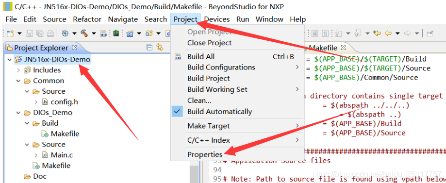Screen dimensions: 446x183
Task: Click the Previous Annotation toolbar icon
Action: tap(358, 33)
